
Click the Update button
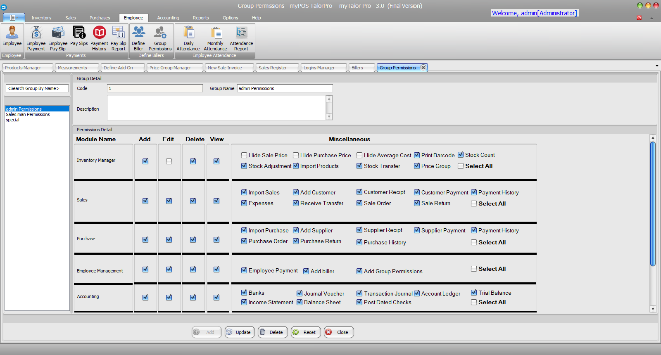click(x=240, y=332)
